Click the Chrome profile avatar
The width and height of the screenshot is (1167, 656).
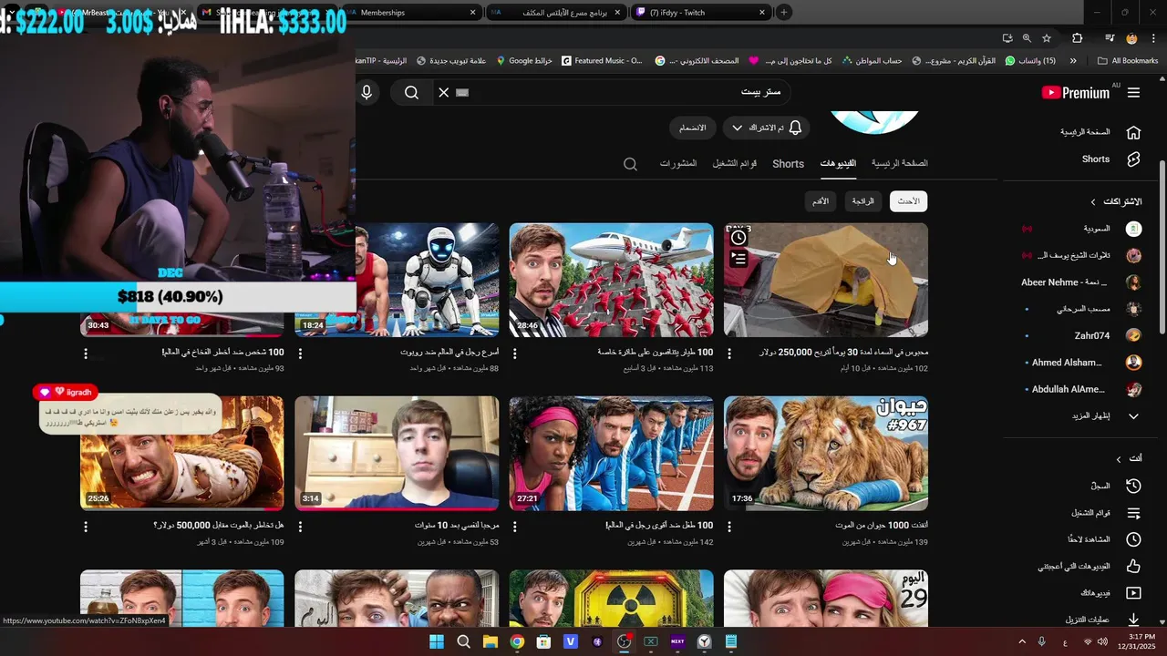point(1131,38)
